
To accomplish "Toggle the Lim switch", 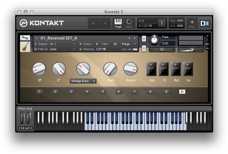I will point(188,69).
